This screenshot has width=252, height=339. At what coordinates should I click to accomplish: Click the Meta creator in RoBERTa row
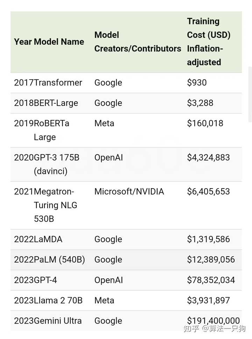[x=104, y=123]
